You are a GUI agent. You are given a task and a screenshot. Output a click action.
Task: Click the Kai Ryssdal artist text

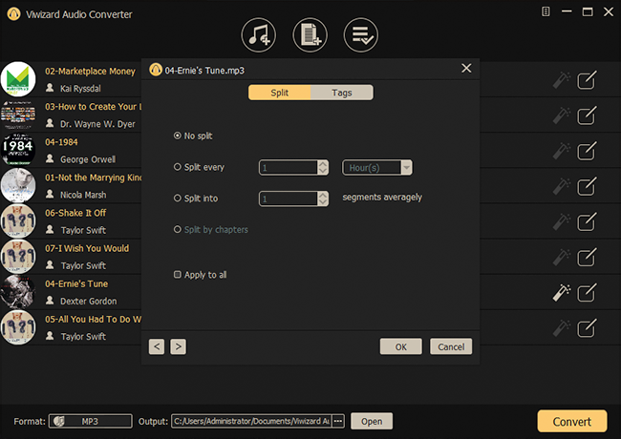point(80,88)
